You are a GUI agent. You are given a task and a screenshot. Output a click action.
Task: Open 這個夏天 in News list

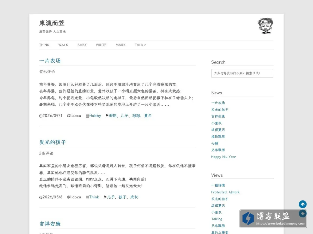[218, 130]
